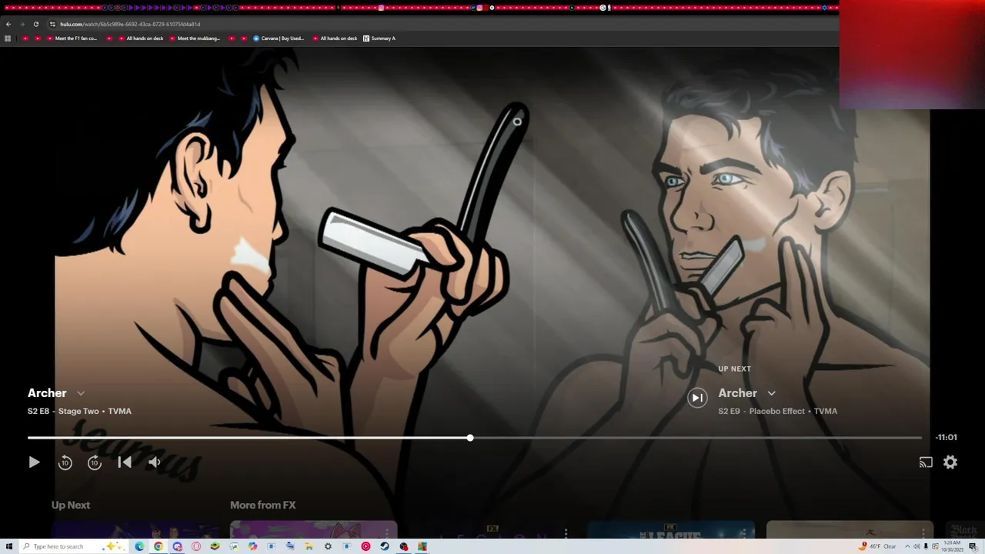Open the apps grid in the bookmarks bar
985x554 pixels.
[x=8, y=38]
